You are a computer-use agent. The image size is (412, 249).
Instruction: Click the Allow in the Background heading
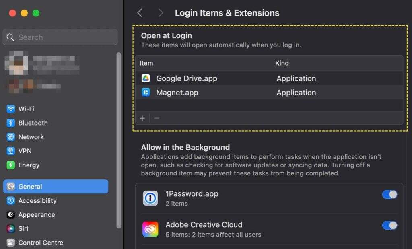[x=185, y=147]
